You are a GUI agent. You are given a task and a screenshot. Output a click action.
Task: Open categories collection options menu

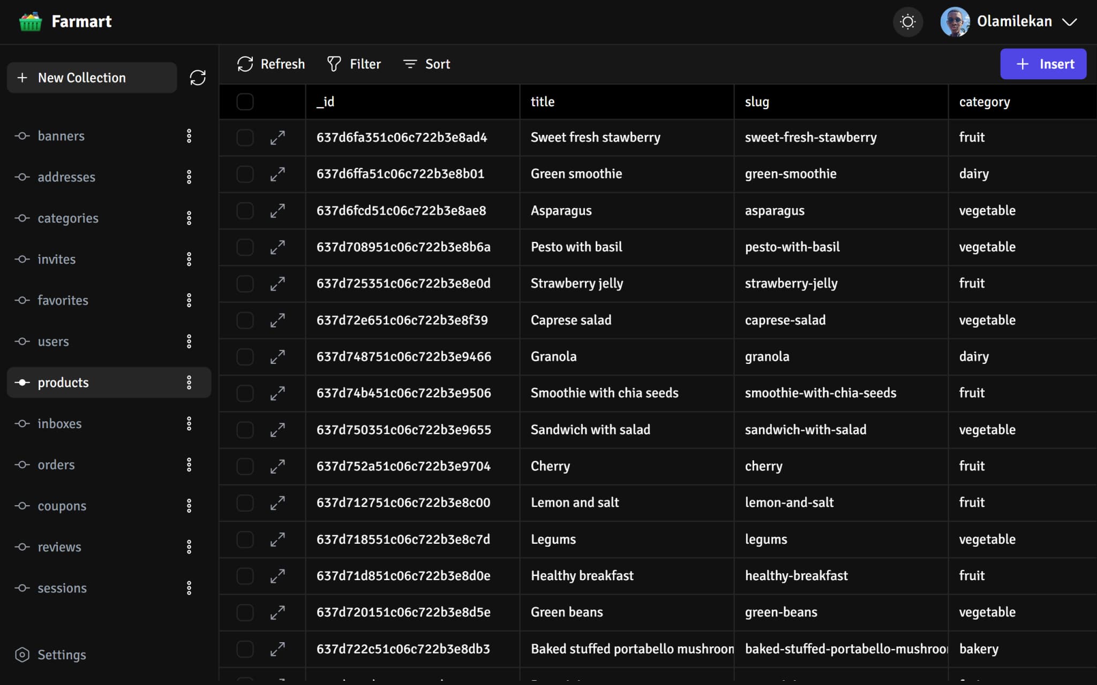coord(189,218)
